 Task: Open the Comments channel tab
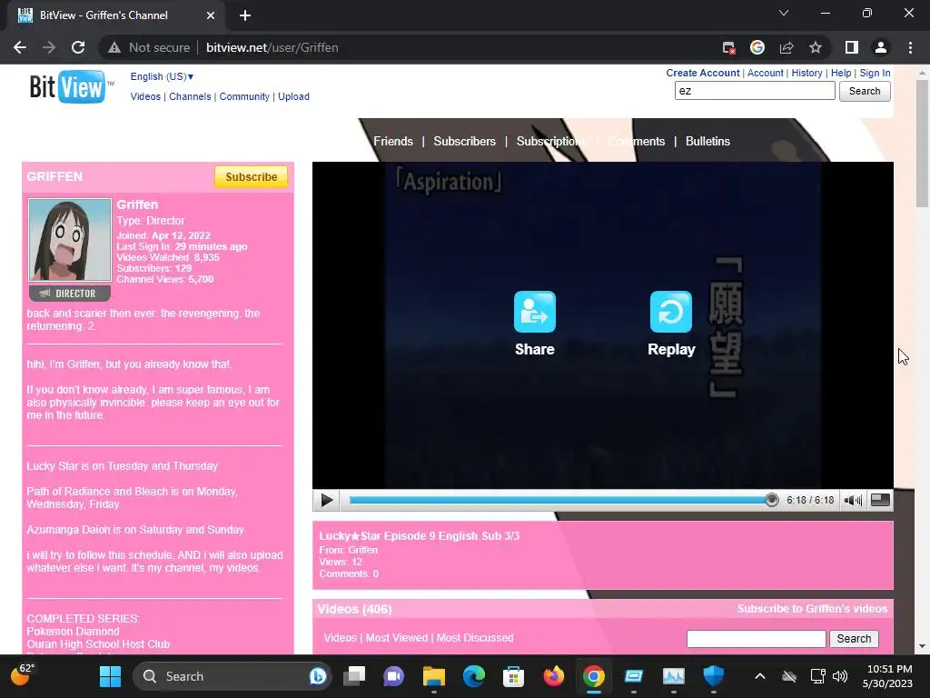point(637,141)
